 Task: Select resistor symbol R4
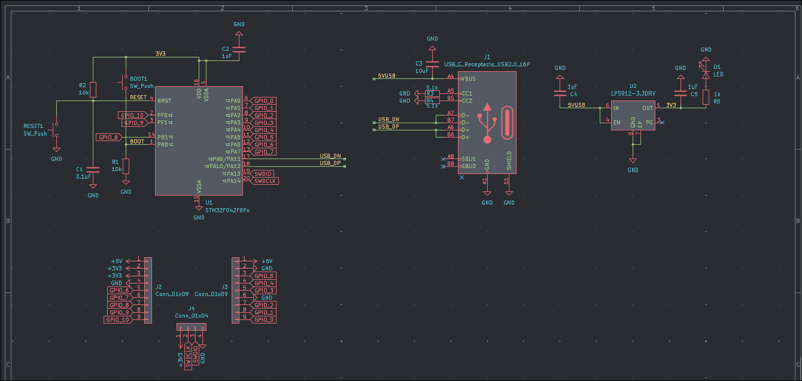pos(432,100)
